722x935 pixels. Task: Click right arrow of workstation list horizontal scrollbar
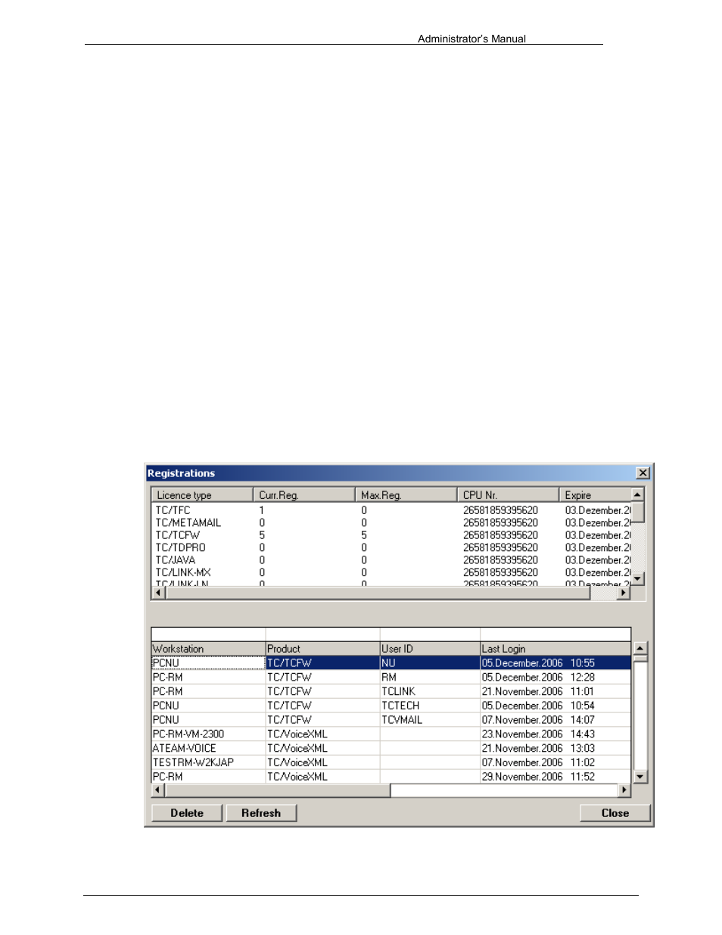[x=624, y=790]
